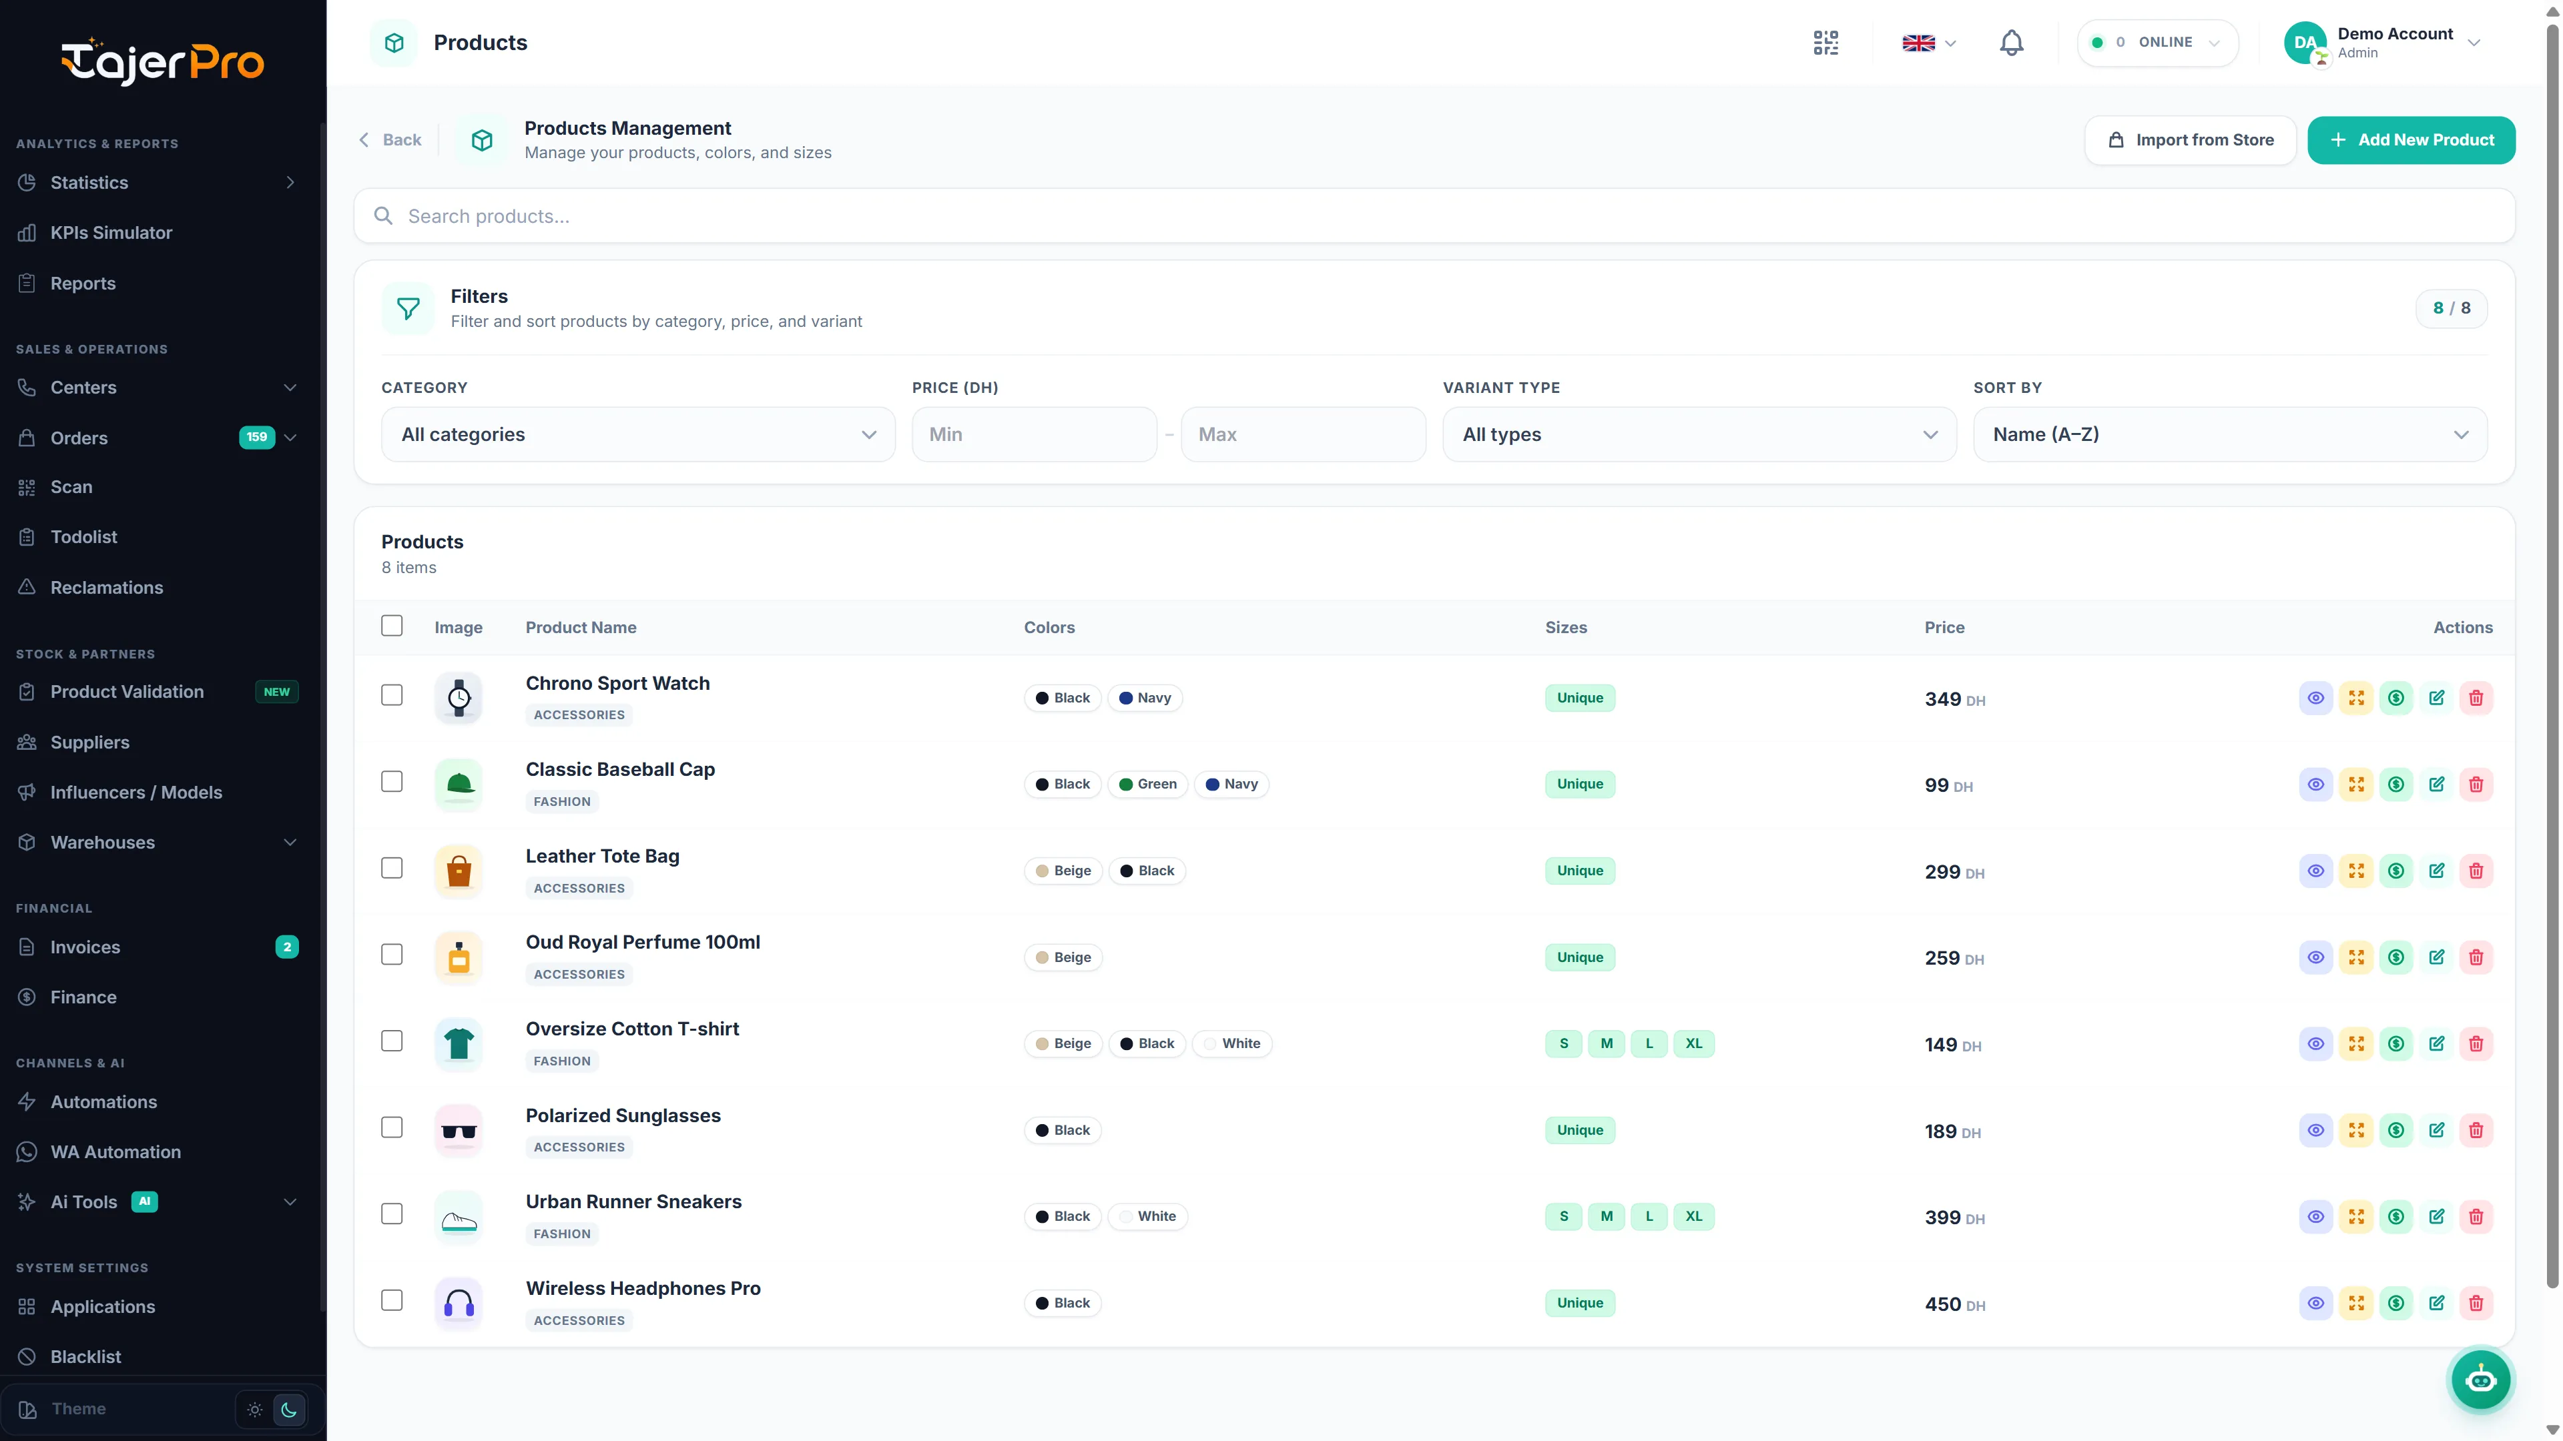Click orange scan icon for Oversize Cotton T-shirt
2563x1441 pixels.
[2356, 1044]
